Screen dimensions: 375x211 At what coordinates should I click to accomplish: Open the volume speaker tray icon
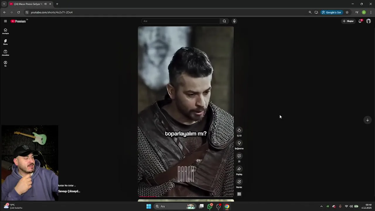point(351,206)
